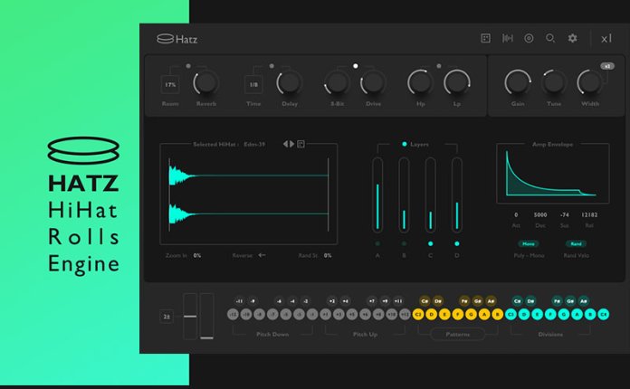Toggle the x2 width badge

tap(607, 66)
